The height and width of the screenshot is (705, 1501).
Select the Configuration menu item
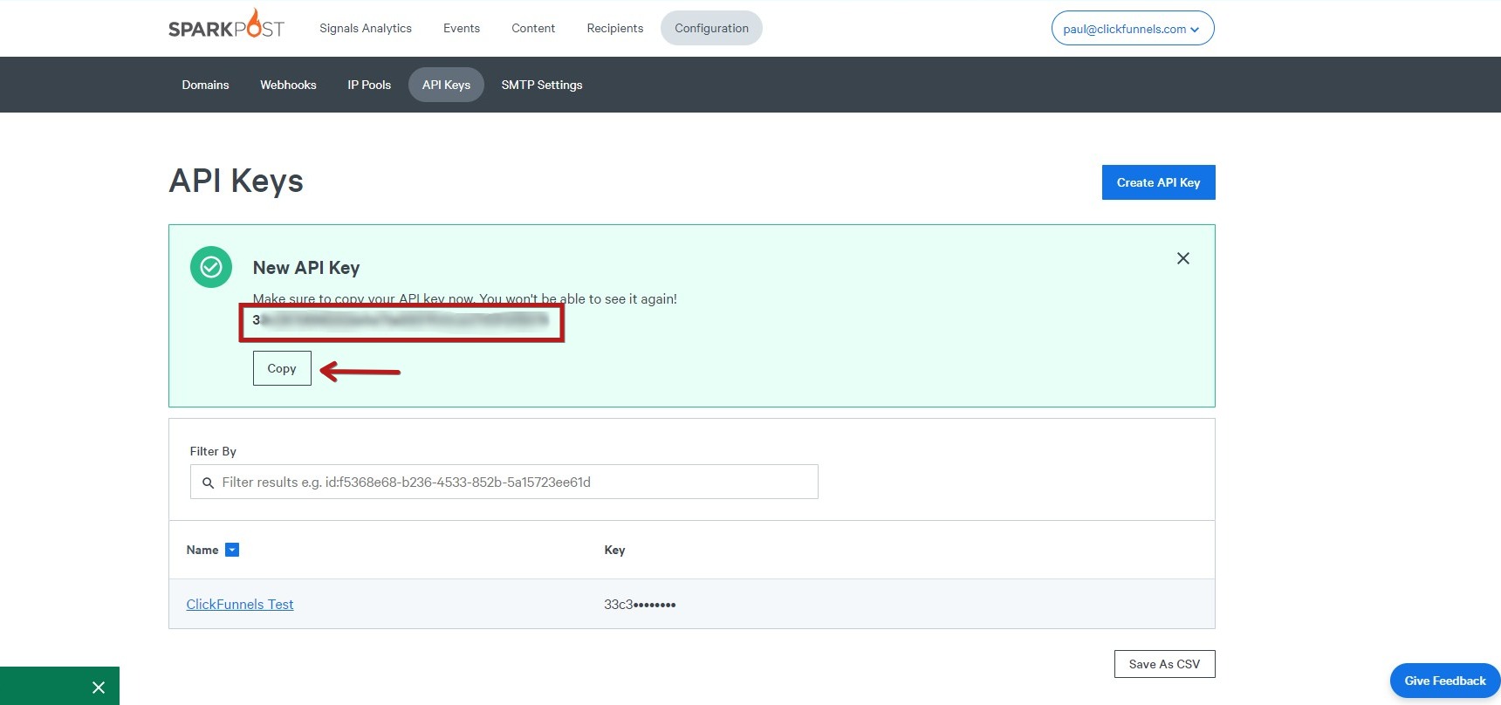click(x=711, y=28)
